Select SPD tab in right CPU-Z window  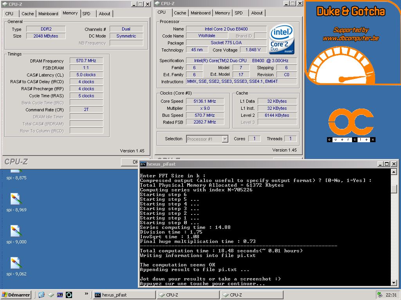click(238, 13)
